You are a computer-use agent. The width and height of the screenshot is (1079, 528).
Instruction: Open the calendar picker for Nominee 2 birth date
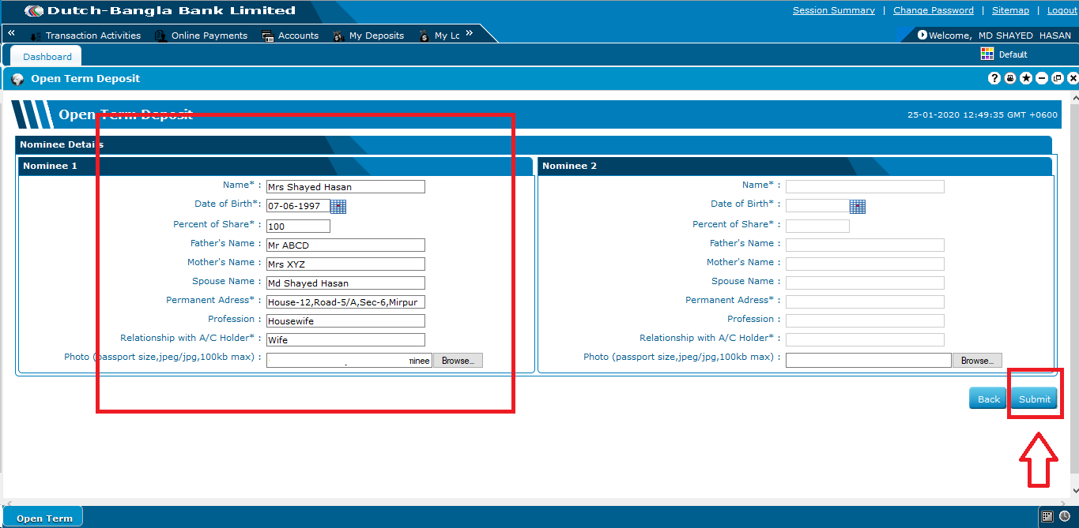pyautogui.click(x=858, y=205)
